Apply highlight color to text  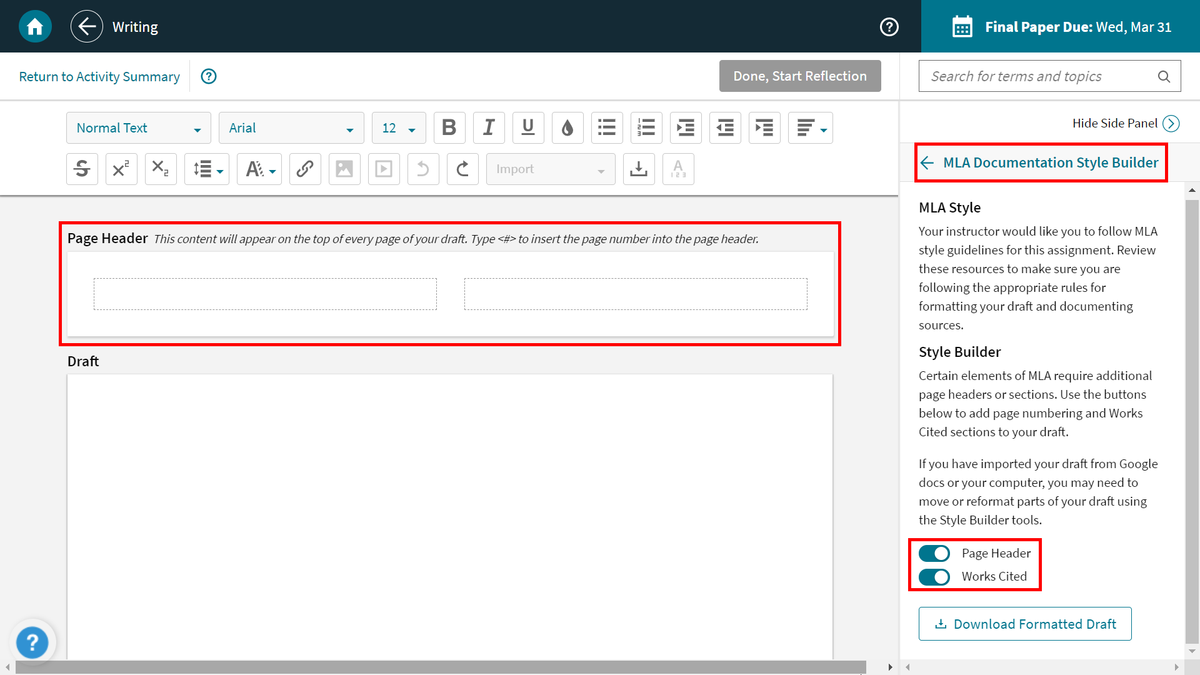(567, 127)
